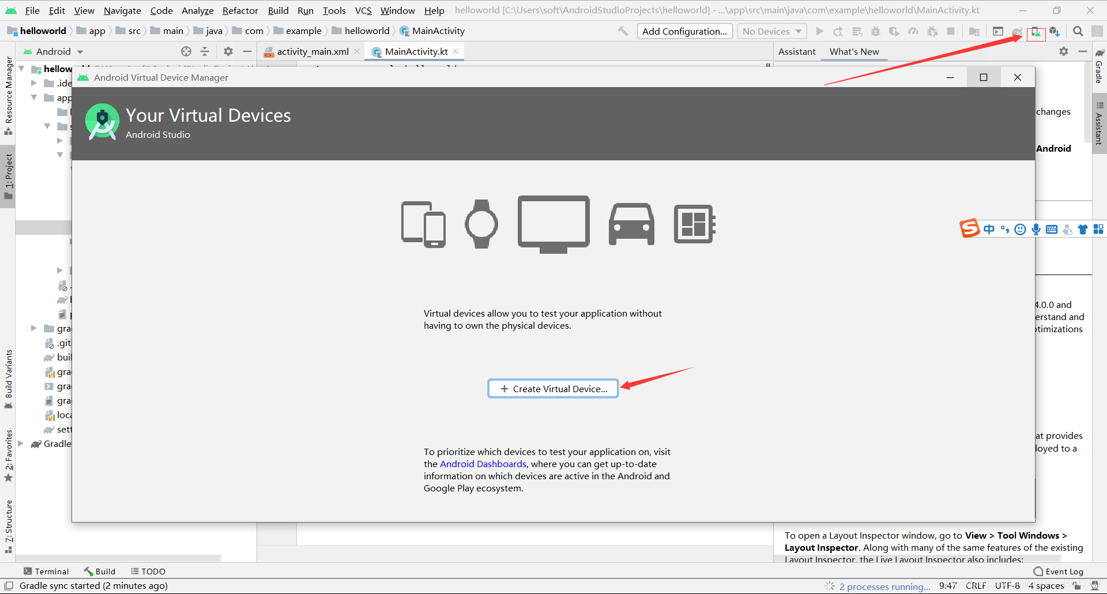Click the Wear OS watch icon

click(481, 224)
